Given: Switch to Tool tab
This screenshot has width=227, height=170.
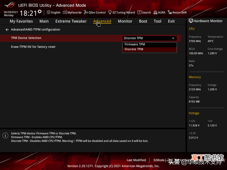Looking at the screenshot, I should click(157, 21).
